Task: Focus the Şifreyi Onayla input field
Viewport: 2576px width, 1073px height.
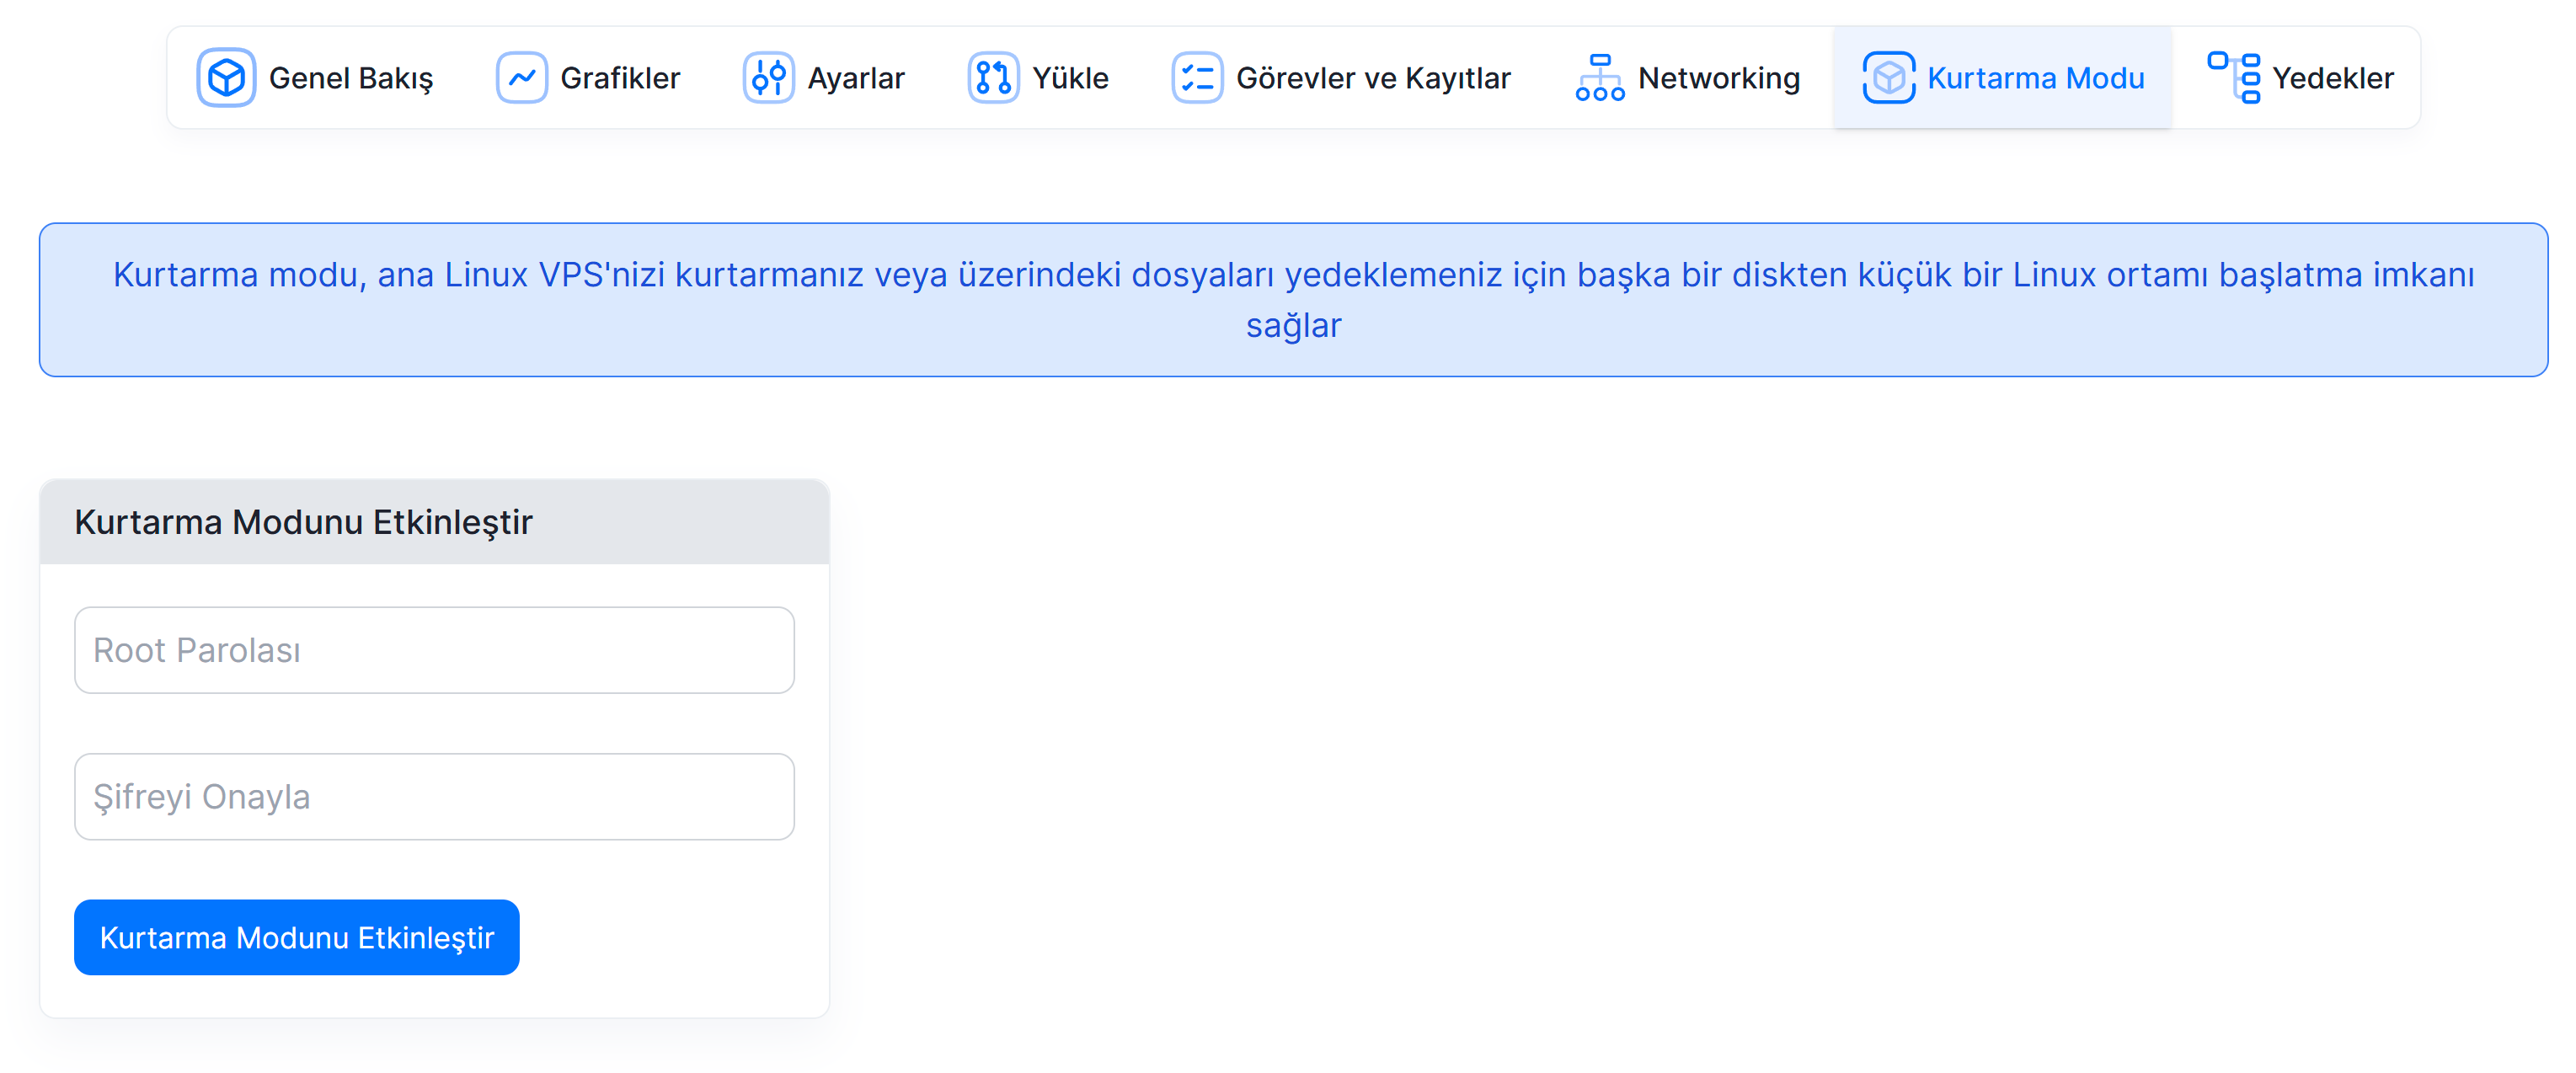Action: pos(434,797)
